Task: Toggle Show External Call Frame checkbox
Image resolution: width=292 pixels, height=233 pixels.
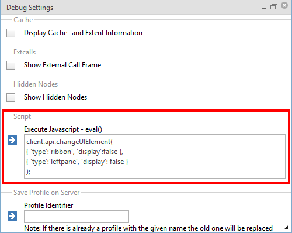Action: [11, 65]
